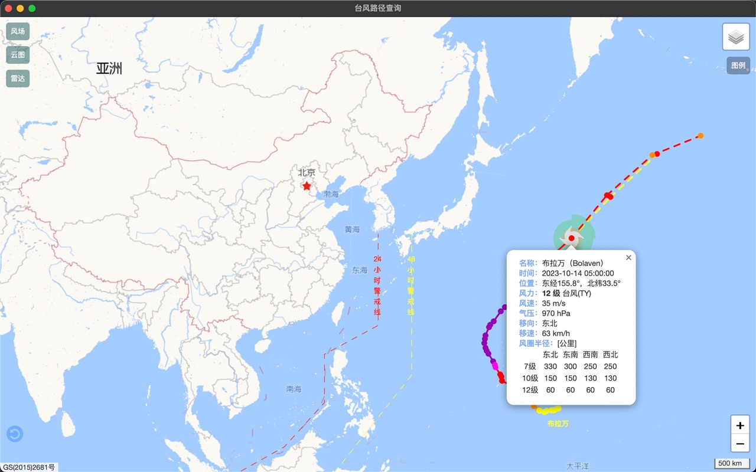Screen dimensions: 756x472
Task: Click the 渤海 sea label
Action: pos(331,194)
